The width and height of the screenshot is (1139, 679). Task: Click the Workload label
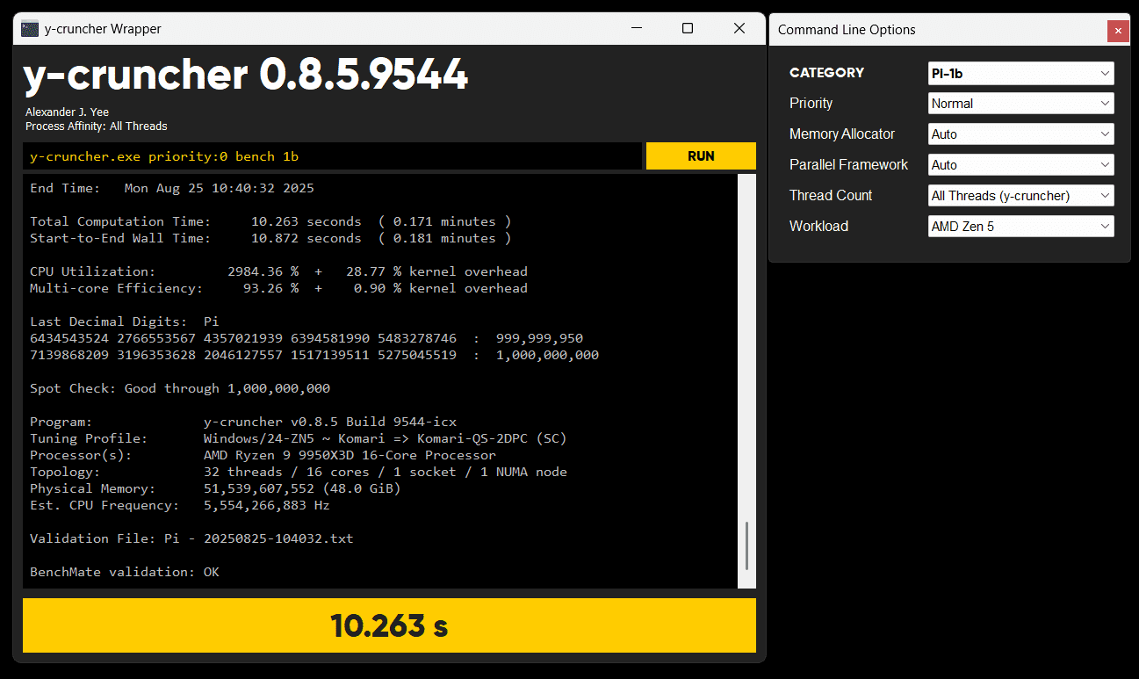818,226
